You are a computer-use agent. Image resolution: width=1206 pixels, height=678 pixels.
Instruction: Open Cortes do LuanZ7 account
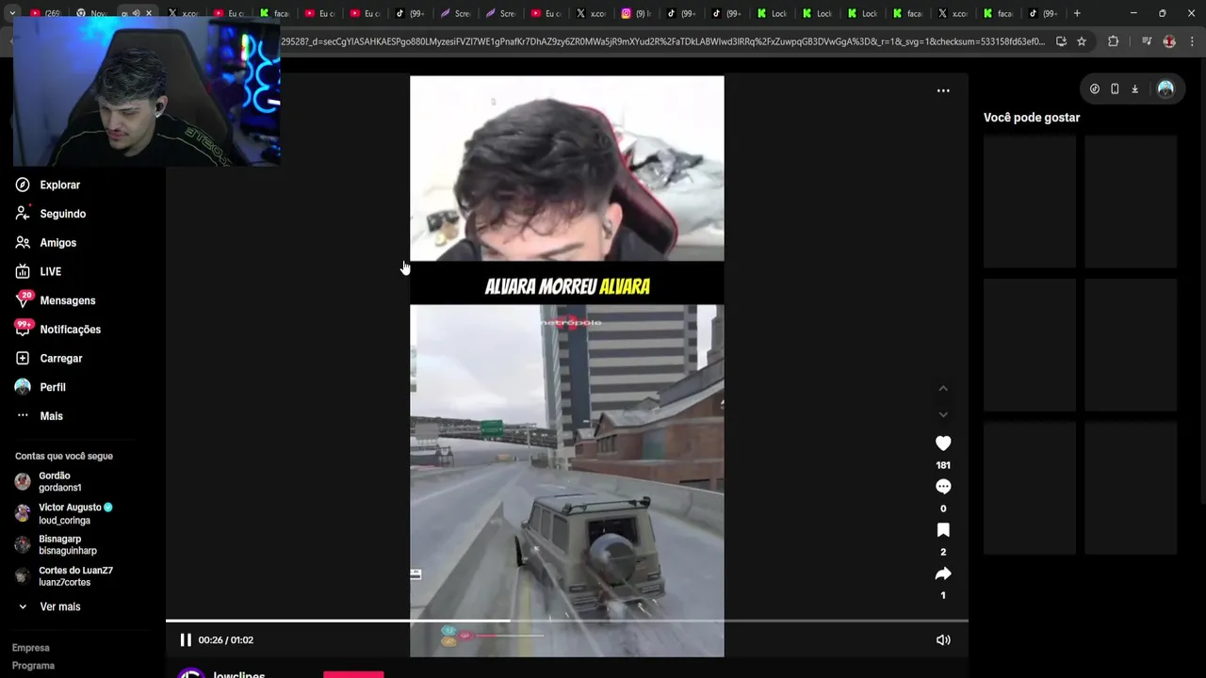tap(64, 576)
